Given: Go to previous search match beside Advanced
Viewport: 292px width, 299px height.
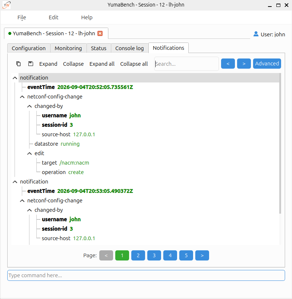Looking at the screenshot, I should click(228, 64).
